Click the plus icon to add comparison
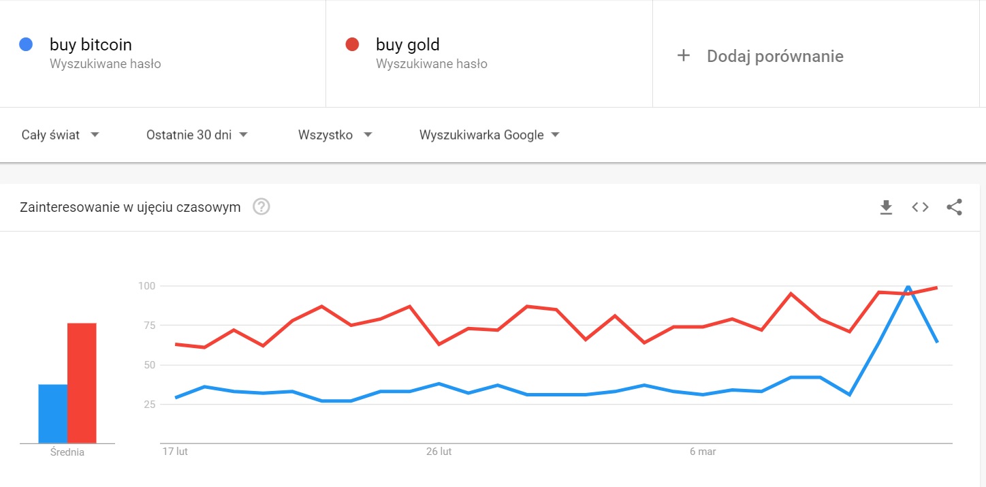Image resolution: width=986 pixels, height=487 pixels. coord(684,56)
